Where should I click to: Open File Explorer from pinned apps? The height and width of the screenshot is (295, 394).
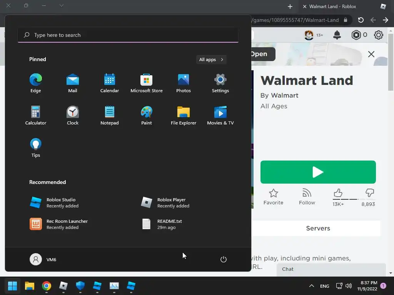184,115
